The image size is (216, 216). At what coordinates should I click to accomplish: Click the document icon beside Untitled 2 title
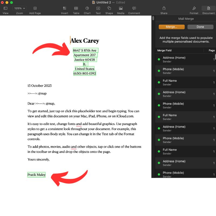click(93, 2)
